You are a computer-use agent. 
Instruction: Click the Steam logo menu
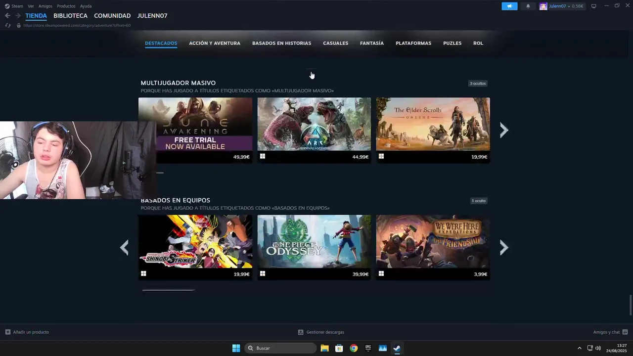14,6
